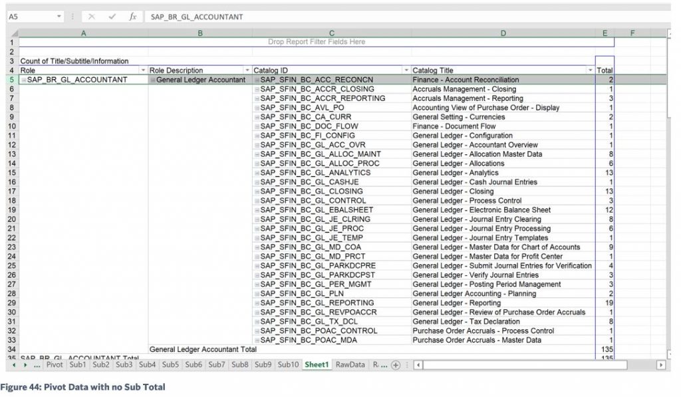Click cell General Ledger Accountant Total

(x=203, y=350)
